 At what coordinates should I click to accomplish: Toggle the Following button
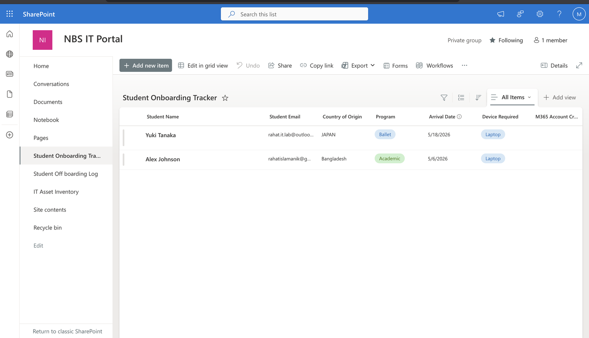(x=506, y=40)
